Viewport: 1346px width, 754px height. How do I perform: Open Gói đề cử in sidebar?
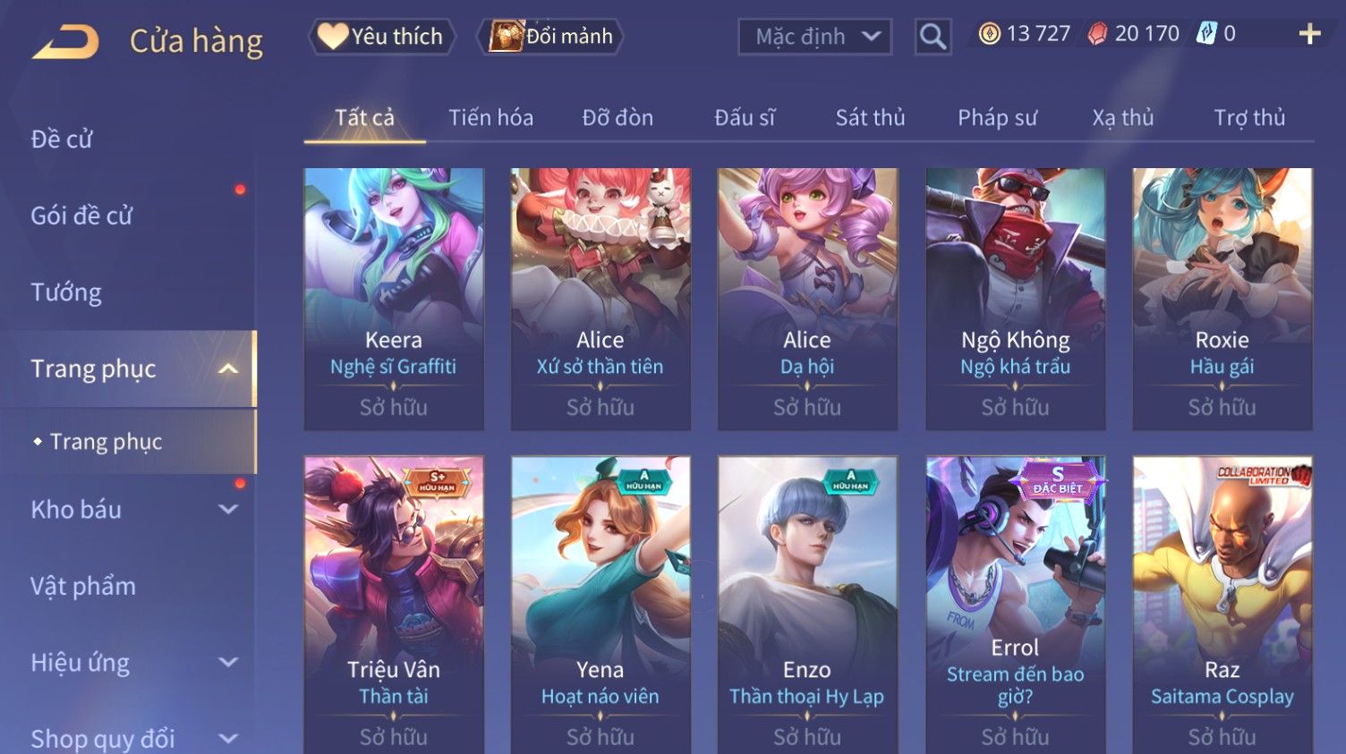[81, 216]
